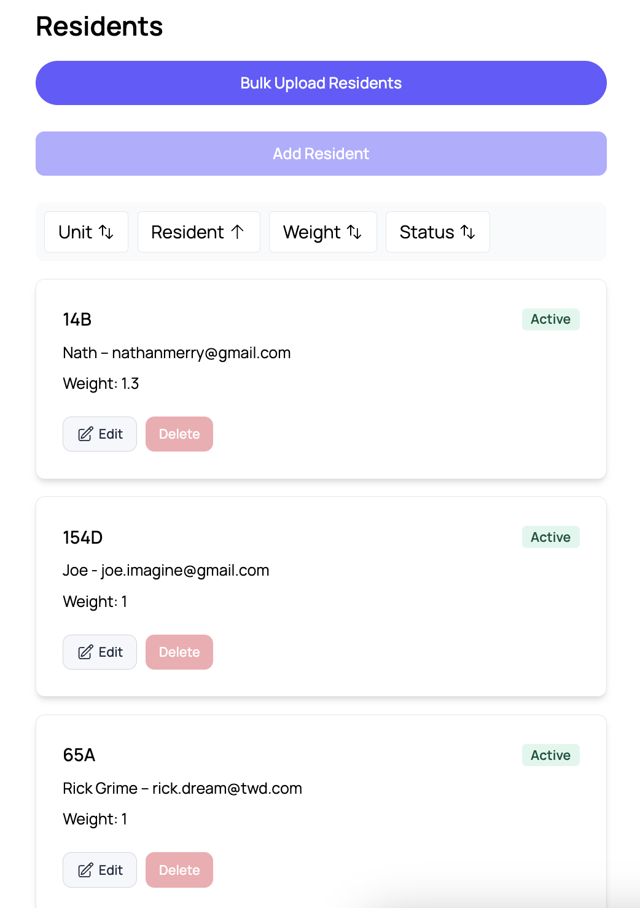
Task: Click the email nathanmerry@gmail.com
Action: point(201,353)
